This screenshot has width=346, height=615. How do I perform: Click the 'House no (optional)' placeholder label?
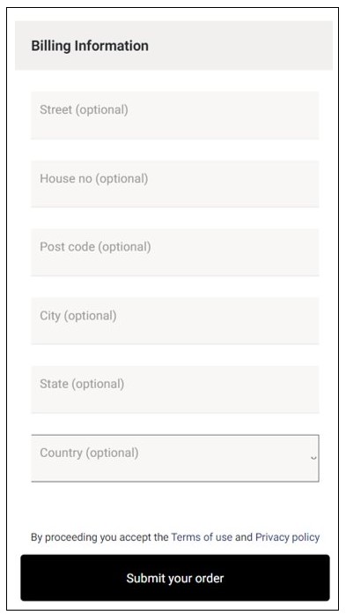[94, 179]
